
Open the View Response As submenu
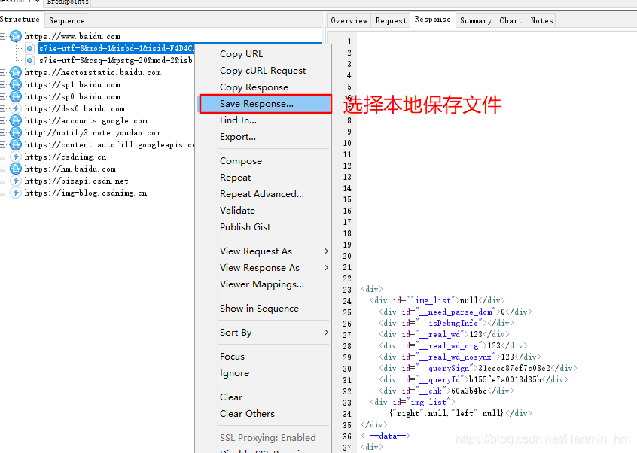point(264,268)
